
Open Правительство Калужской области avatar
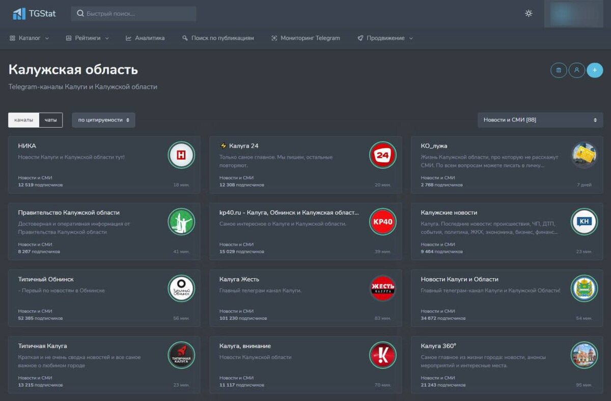[181, 222]
